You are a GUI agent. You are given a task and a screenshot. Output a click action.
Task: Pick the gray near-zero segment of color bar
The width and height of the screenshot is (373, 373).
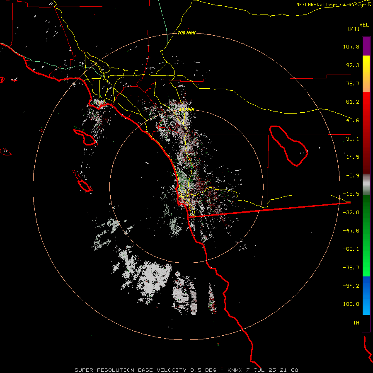click(x=366, y=184)
